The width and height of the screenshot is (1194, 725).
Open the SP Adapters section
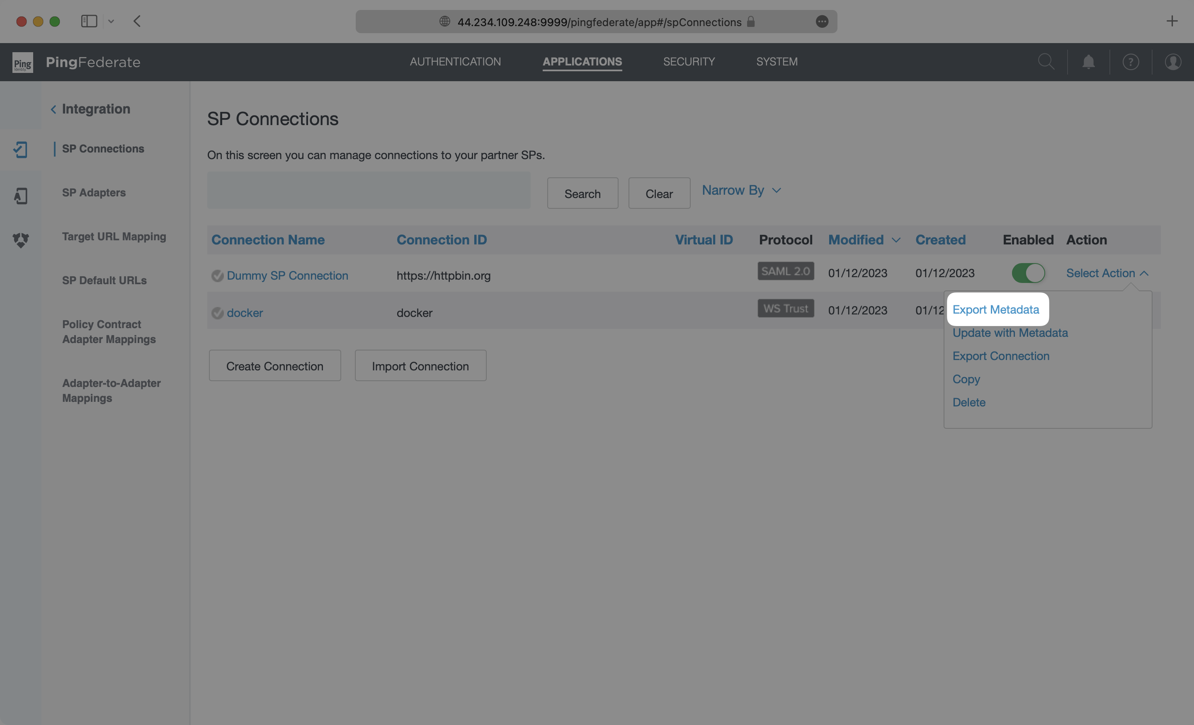click(93, 193)
